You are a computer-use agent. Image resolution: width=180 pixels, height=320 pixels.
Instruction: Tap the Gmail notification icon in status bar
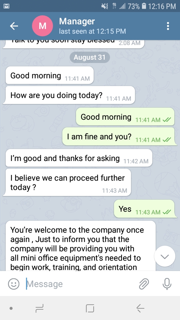(x=6, y=6)
